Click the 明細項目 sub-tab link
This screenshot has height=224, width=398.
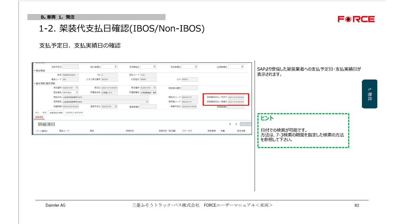tap(39, 117)
